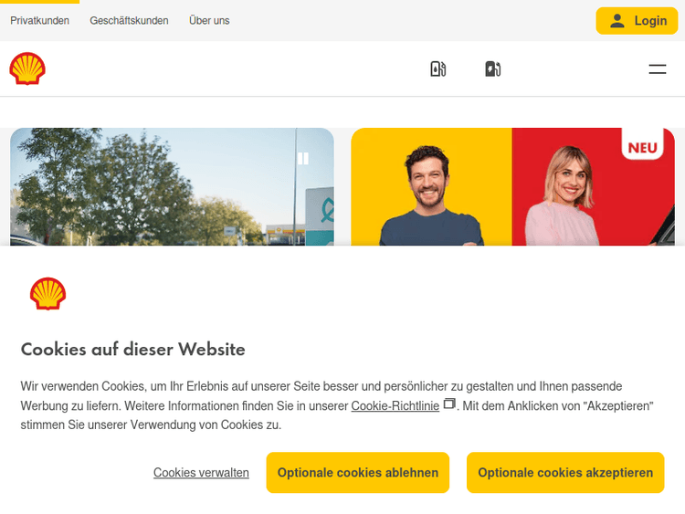Click the Shell logo in the cookie banner

click(x=47, y=294)
